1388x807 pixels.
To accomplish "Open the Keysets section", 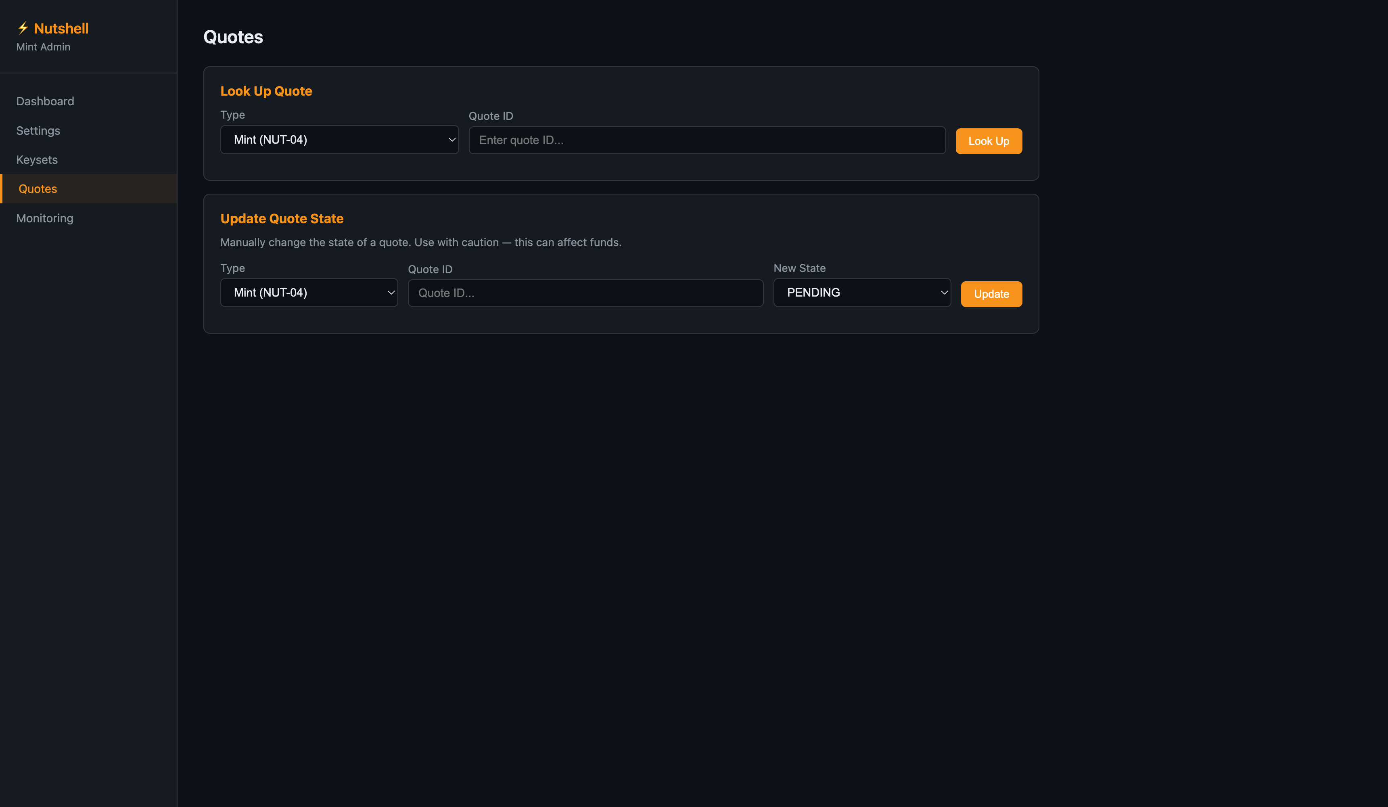I will click(37, 160).
